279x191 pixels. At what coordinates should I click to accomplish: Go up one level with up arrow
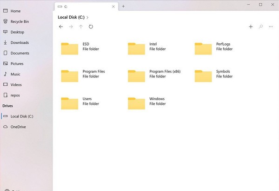[x=81, y=27]
